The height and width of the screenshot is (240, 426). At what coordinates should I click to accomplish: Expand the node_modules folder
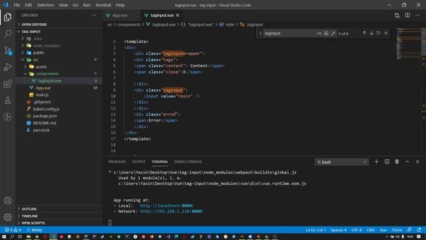pyautogui.click(x=46, y=45)
